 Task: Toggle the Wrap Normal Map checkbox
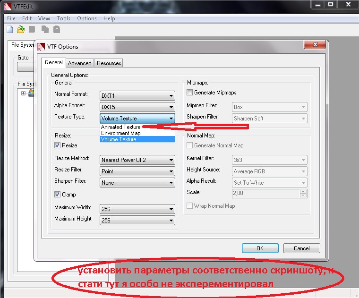pyautogui.click(x=189, y=206)
